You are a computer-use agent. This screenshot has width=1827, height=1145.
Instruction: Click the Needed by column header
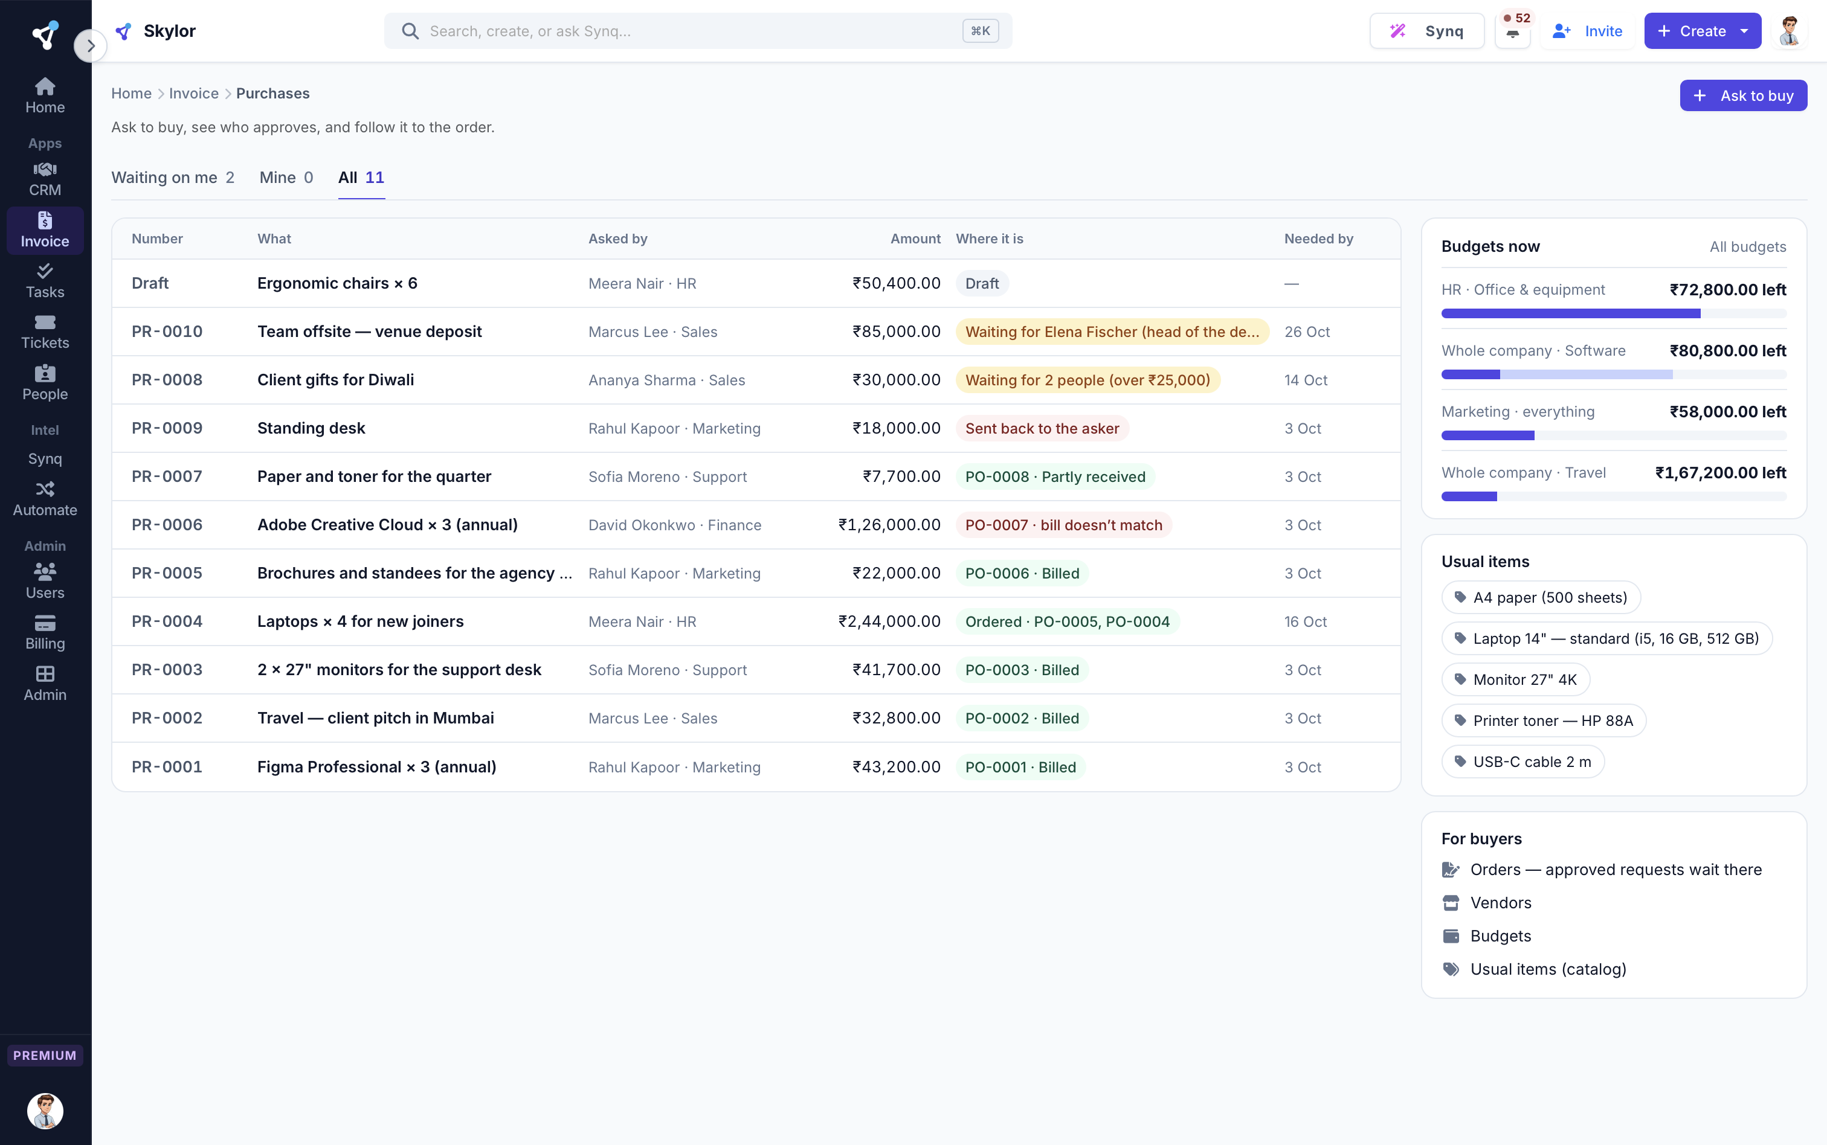pyautogui.click(x=1319, y=239)
